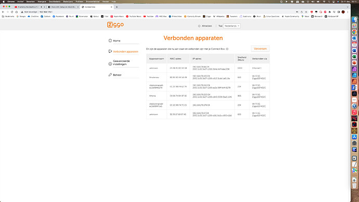Screen dimensions: 359x202
Task: Open the Bladwijzers menu
Action: pos(68,2)
